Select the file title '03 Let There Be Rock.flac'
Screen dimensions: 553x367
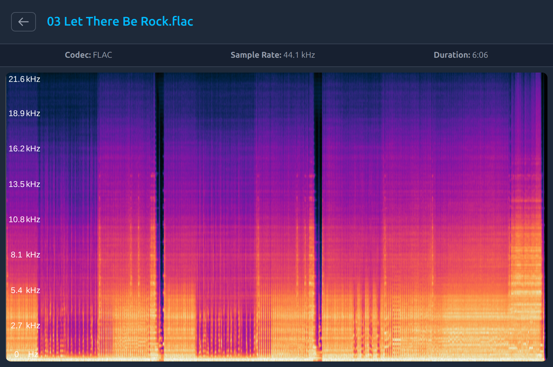120,21
